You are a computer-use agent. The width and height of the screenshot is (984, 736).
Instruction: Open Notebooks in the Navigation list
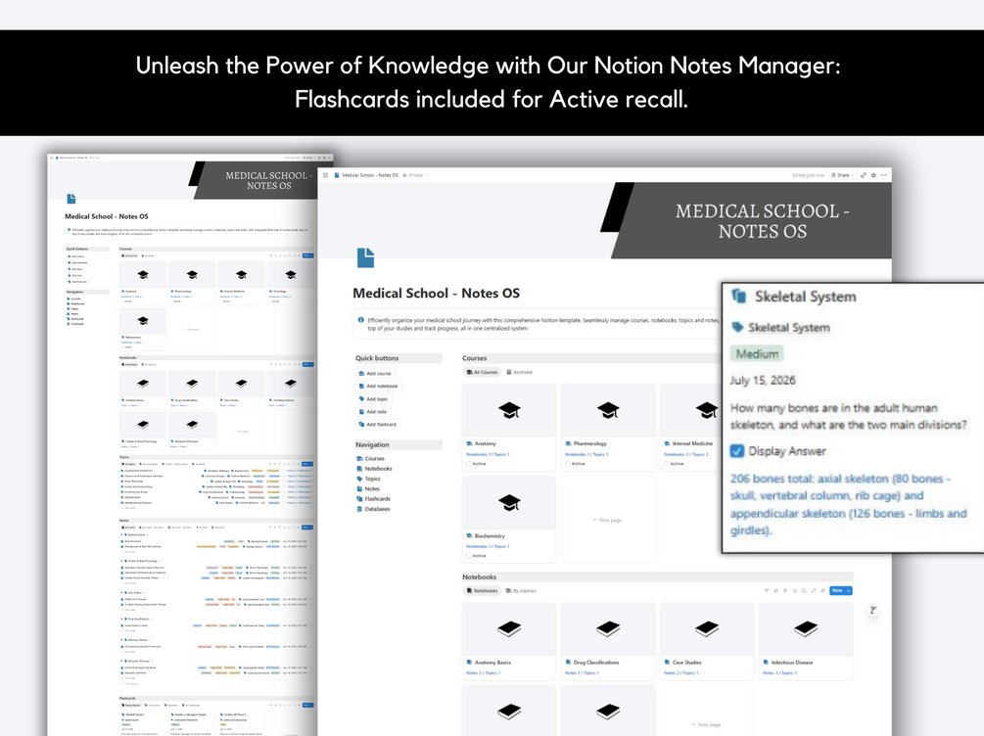[374, 469]
